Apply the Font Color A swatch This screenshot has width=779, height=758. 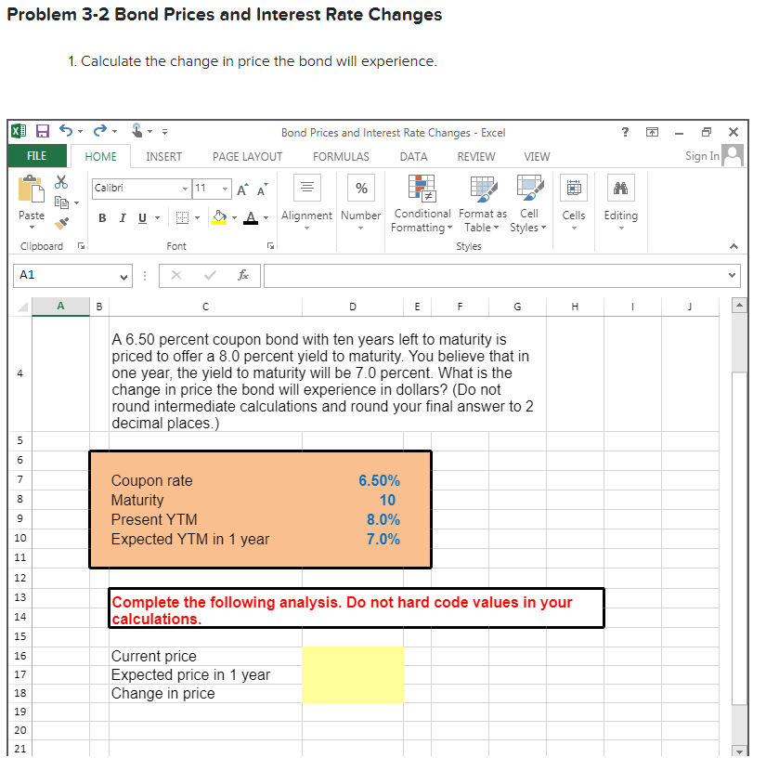(251, 217)
